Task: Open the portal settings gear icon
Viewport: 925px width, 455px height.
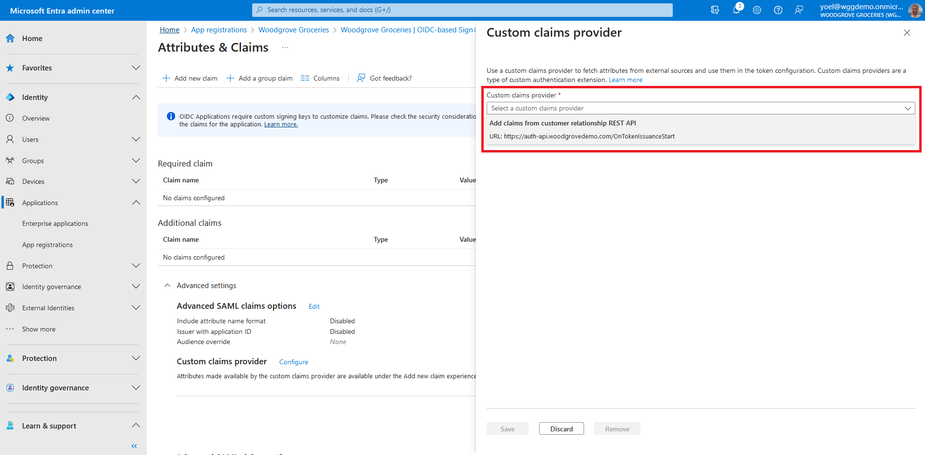Action: pyautogui.click(x=757, y=10)
